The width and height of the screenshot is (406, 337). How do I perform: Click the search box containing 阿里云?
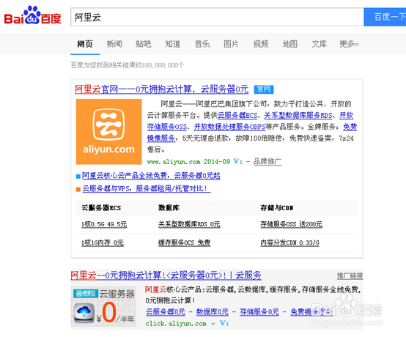point(217,17)
